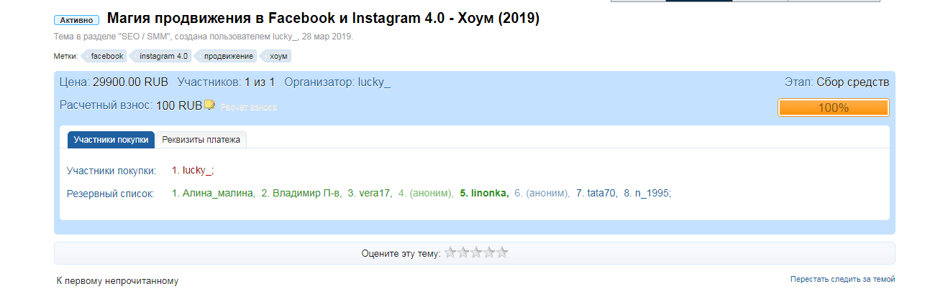
Task: Rate the topic with the third star
Action: [476, 252]
